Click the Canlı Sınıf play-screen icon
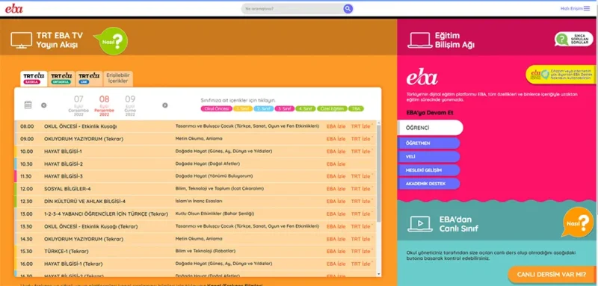The height and width of the screenshot is (286, 598). click(420, 224)
